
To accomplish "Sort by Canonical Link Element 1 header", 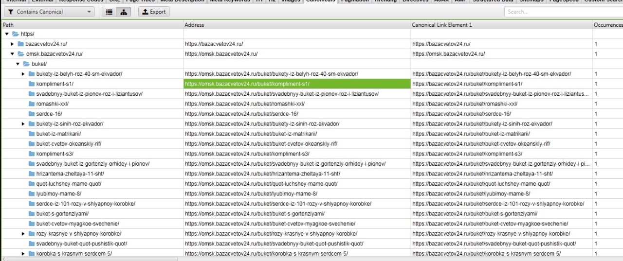I will tap(501, 25).
